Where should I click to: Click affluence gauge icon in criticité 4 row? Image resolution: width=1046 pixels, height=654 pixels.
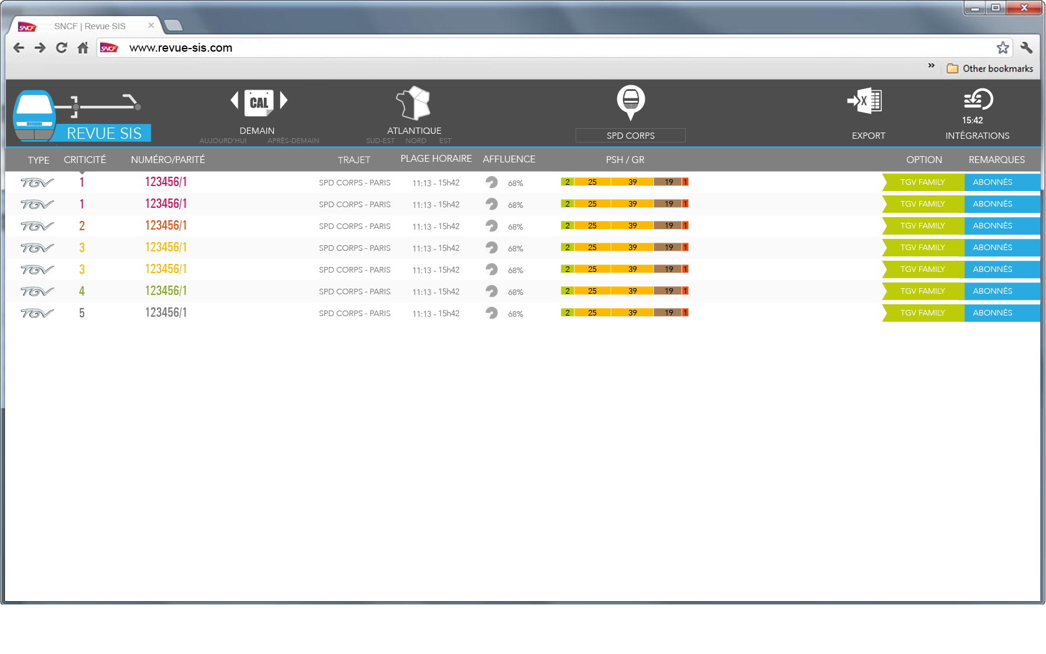point(492,291)
